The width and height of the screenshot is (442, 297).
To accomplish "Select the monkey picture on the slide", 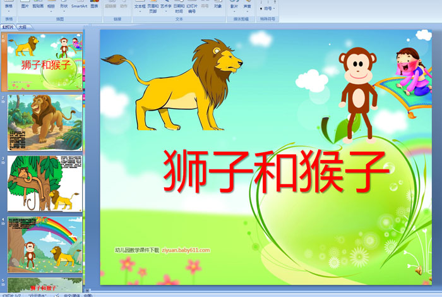I will point(358,95).
